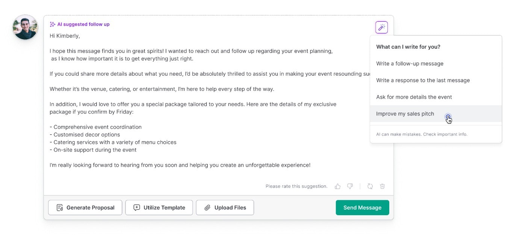Click the Utilize Template button
Viewport: 505px width, 238px height.
pos(159,207)
